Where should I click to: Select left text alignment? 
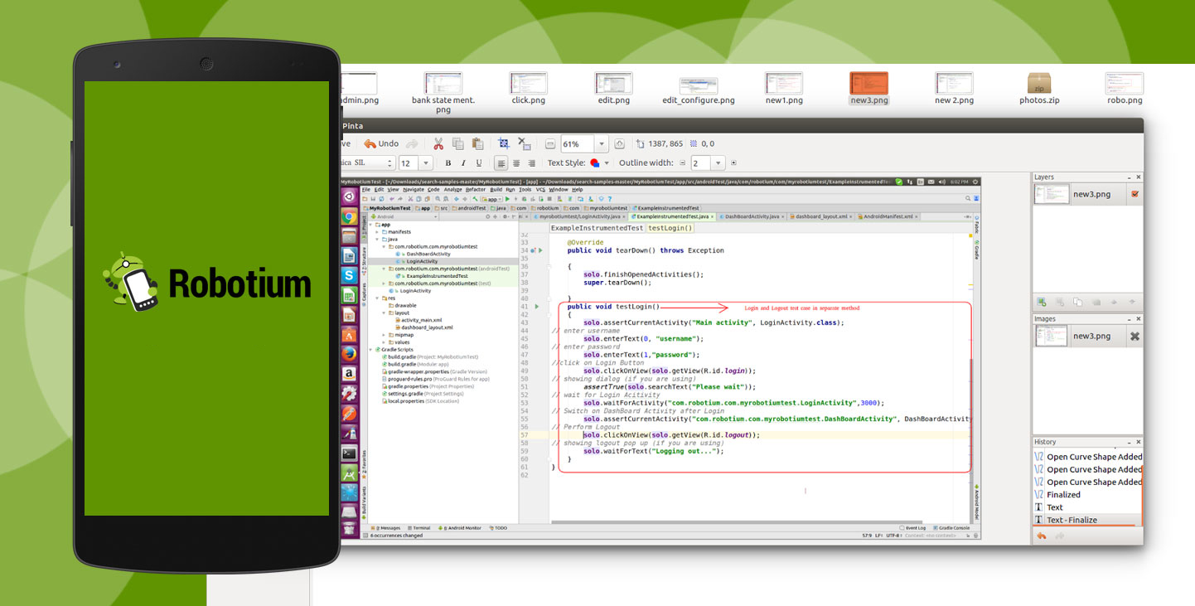coord(501,163)
